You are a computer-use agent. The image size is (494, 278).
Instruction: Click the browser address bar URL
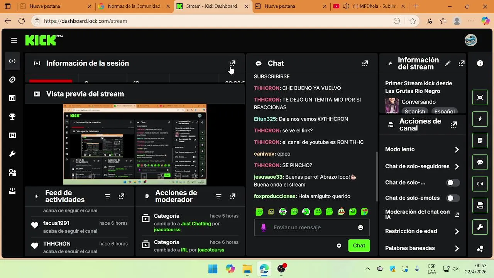[x=85, y=21]
